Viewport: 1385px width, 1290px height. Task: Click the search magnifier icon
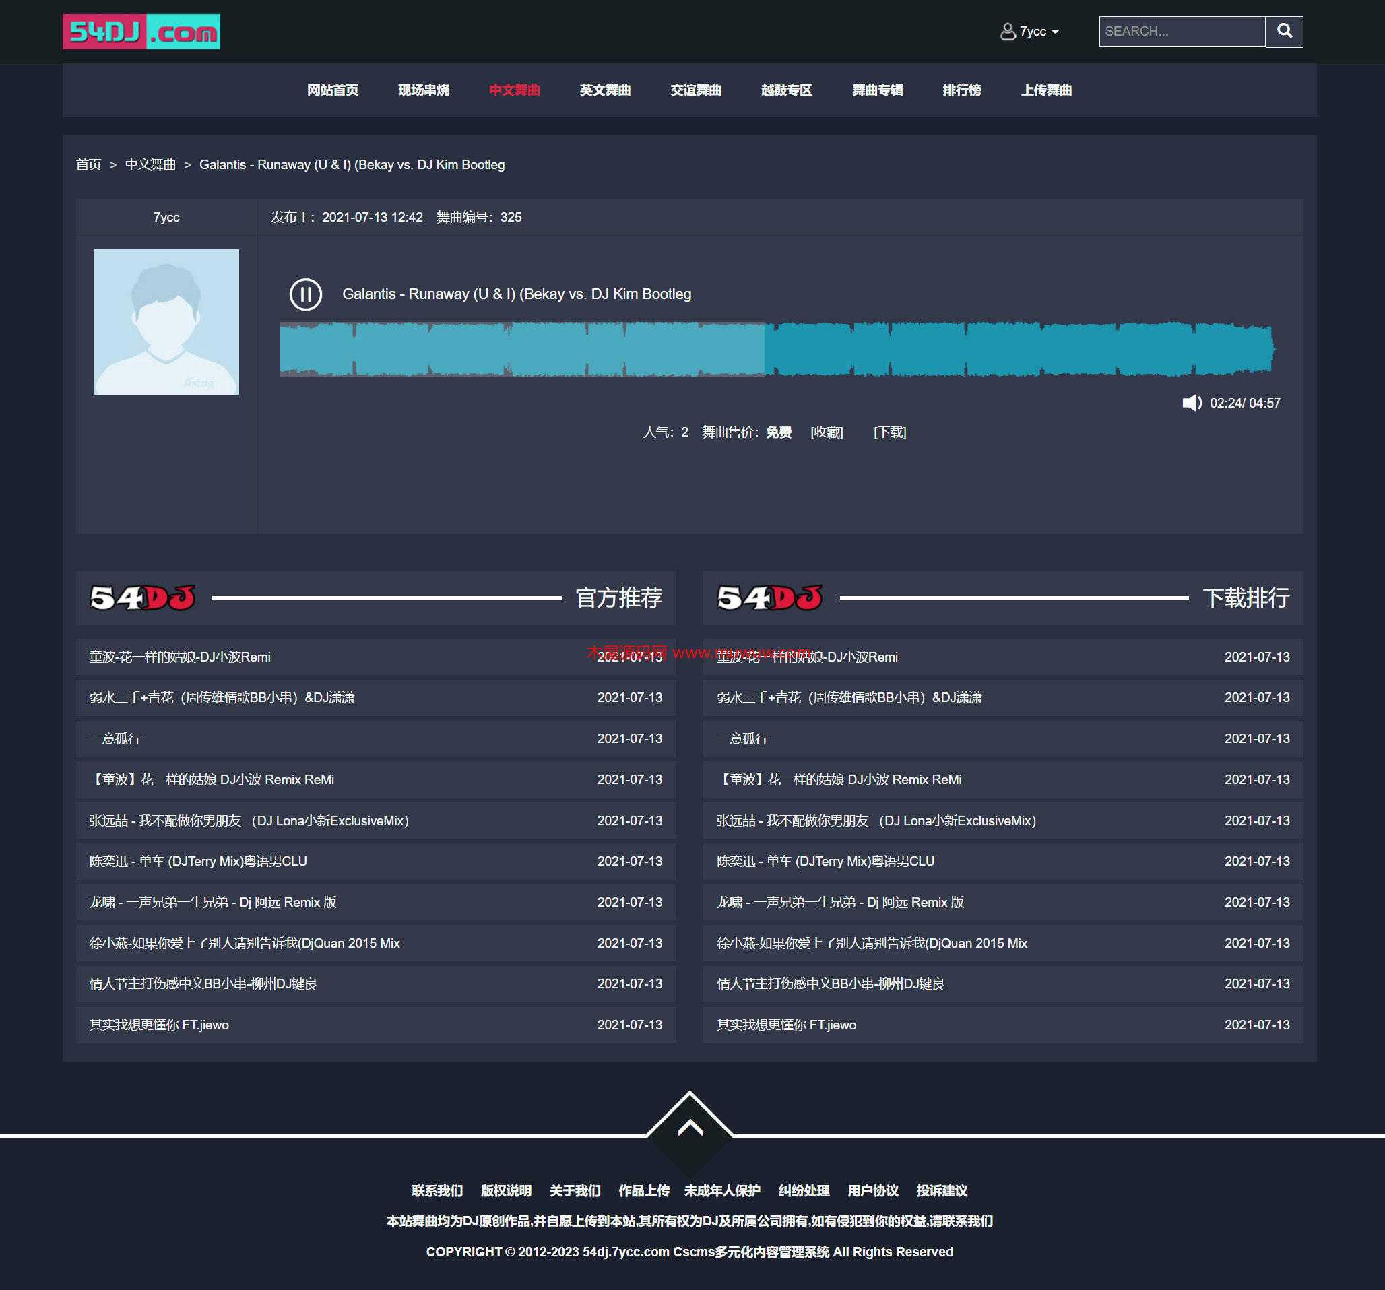(1284, 32)
